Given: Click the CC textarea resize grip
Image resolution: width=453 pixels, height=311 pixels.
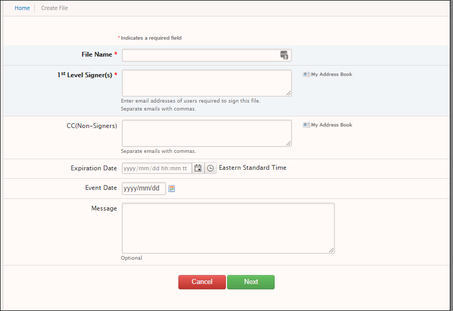Looking at the screenshot, I should (x=288, y=143).
